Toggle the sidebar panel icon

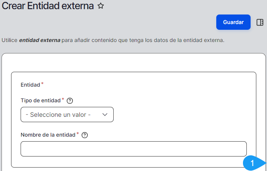coord(260,22)
